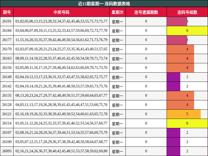Click winning numbers starting 11,15,16,20,33

click(62, 40)
